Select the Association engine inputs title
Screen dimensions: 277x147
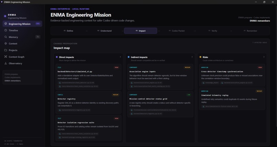coord(142,71)
